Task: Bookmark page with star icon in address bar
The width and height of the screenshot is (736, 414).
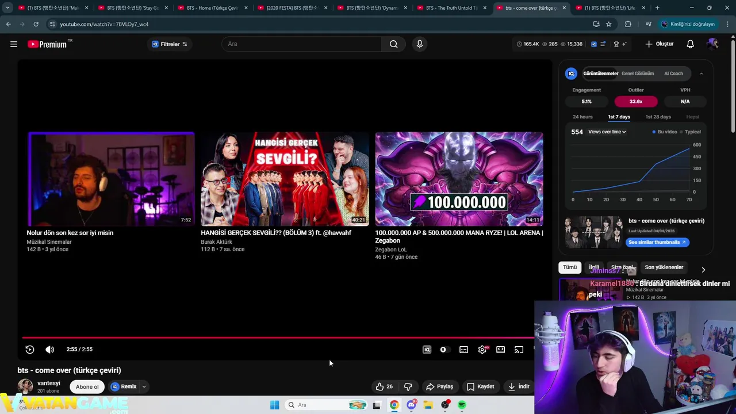Action: click(x=608, y=24)
